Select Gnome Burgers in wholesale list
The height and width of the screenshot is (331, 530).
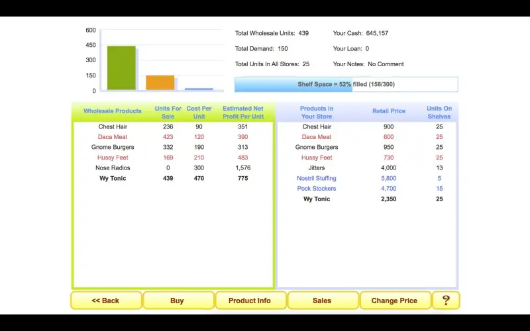(113, 147)
